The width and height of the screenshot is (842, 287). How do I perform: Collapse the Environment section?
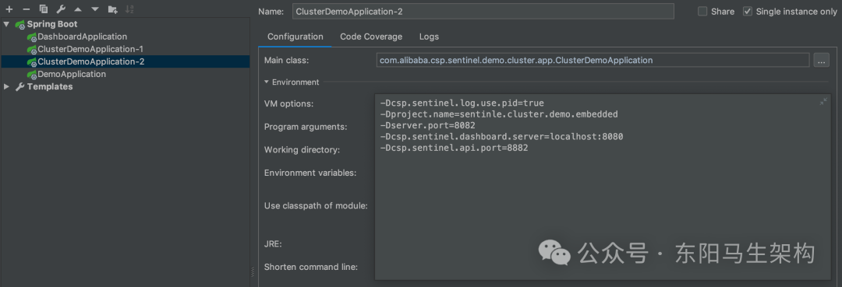coord(267,82)
